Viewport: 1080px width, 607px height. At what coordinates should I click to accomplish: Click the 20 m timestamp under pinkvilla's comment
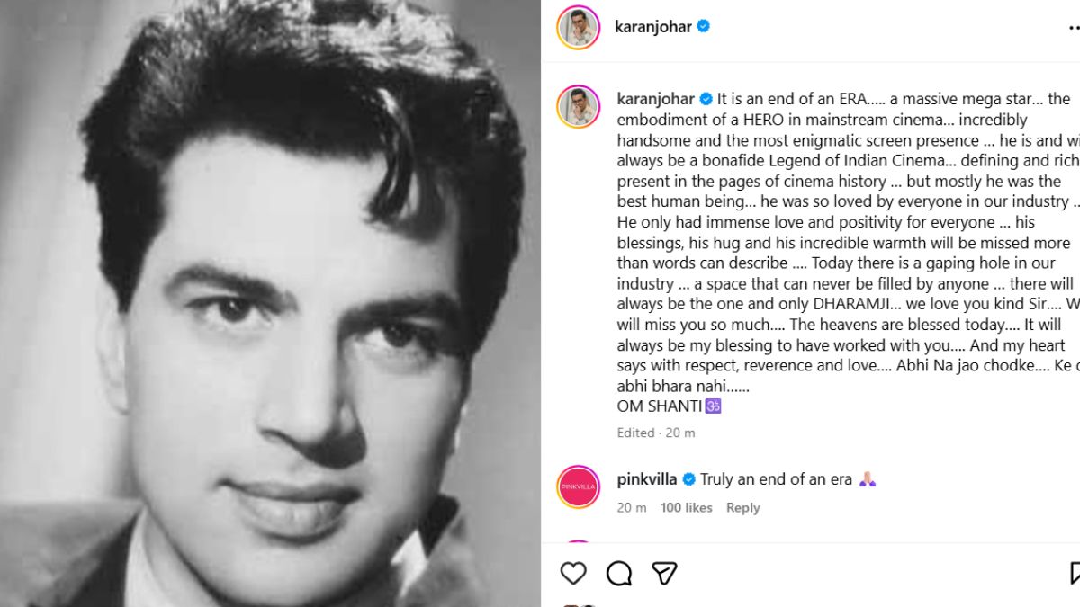click(x=631, y=508)
